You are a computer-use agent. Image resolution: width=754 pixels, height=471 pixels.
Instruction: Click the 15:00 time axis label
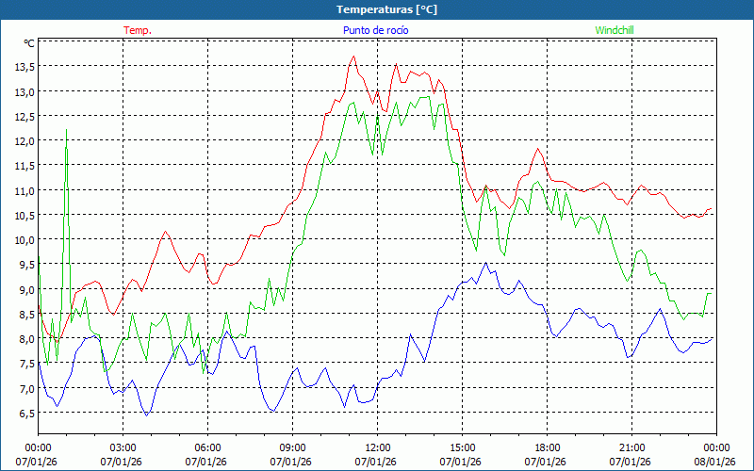(x=462, y=447)
